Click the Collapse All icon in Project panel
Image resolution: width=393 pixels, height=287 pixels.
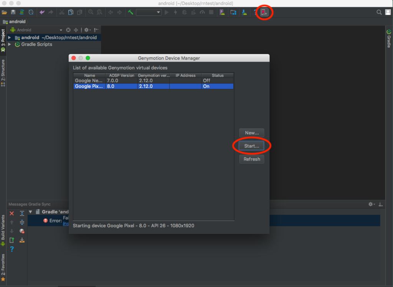pos(76,30)
